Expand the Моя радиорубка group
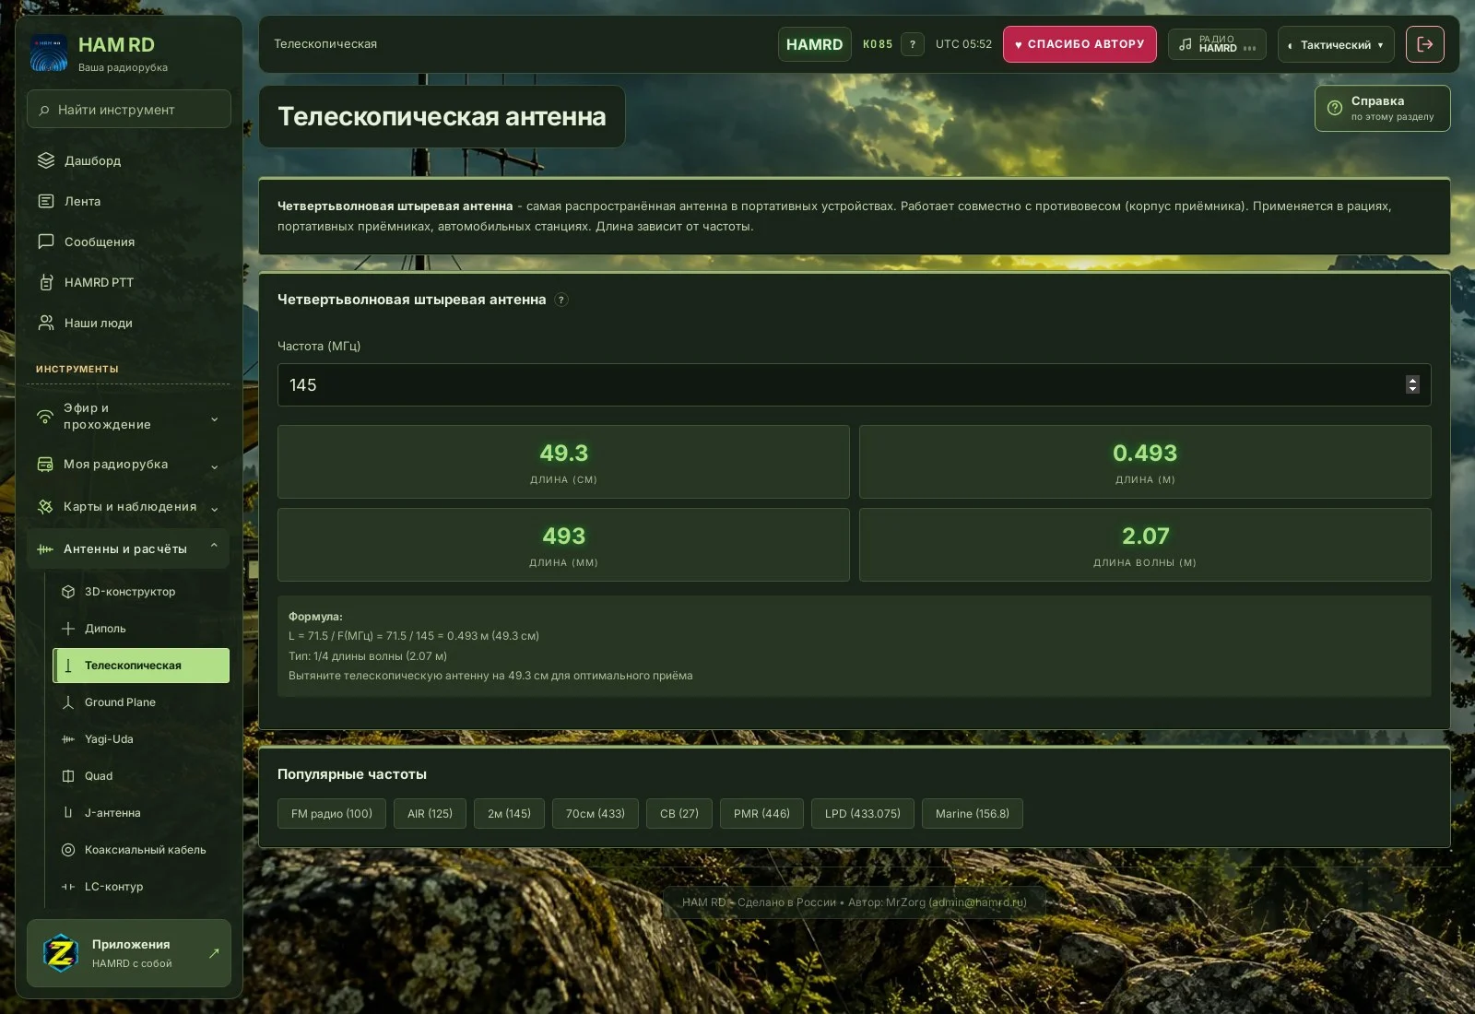1475x1014 pixels. click(x=128, y=465)
